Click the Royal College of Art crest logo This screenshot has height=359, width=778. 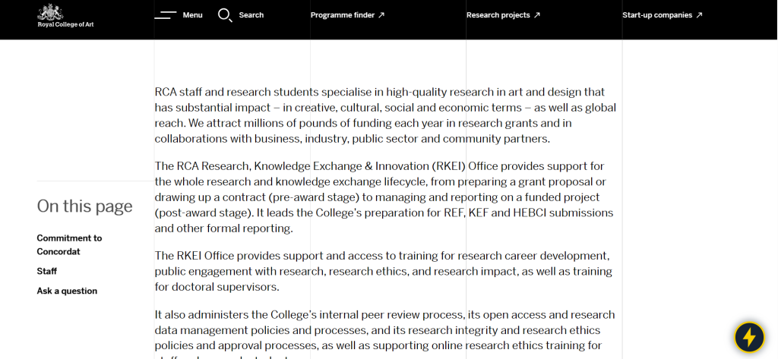51,12
